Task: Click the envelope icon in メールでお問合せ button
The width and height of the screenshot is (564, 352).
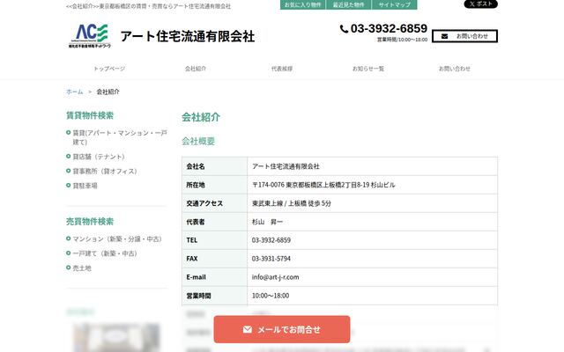Action: pos(247,329)
